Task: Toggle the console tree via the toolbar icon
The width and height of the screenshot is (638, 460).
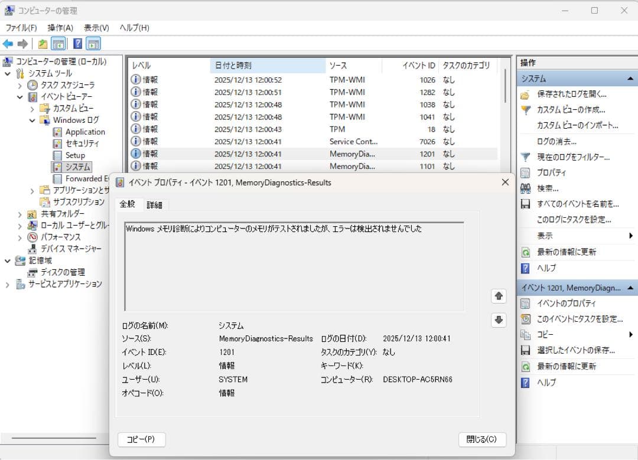Action: (x=57, y=43)
